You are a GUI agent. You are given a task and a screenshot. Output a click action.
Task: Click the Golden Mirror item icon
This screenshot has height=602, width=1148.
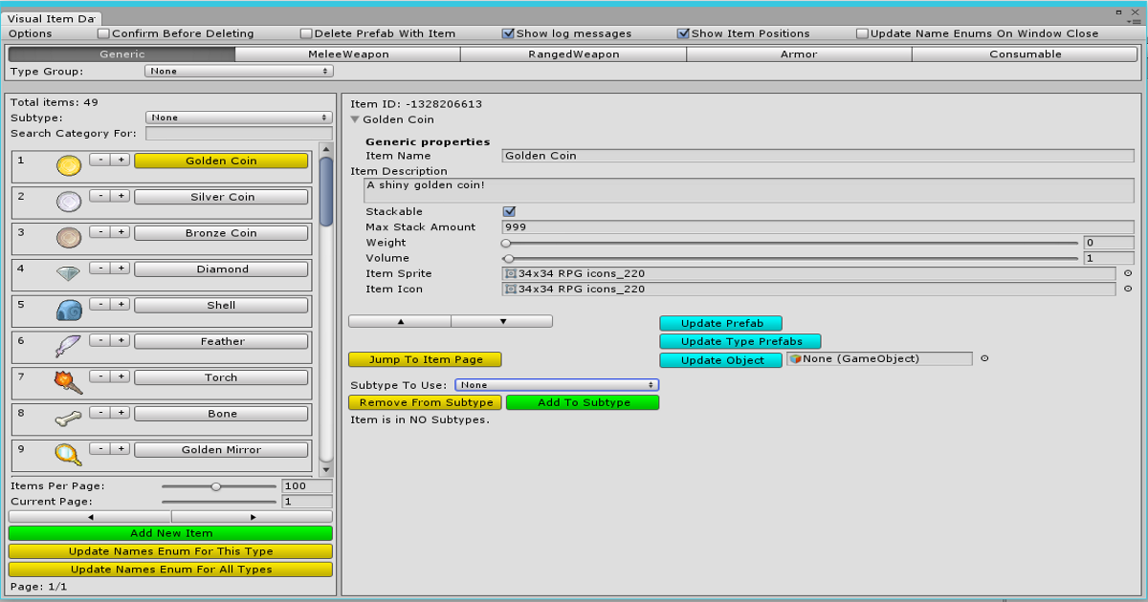click(68, 450)
